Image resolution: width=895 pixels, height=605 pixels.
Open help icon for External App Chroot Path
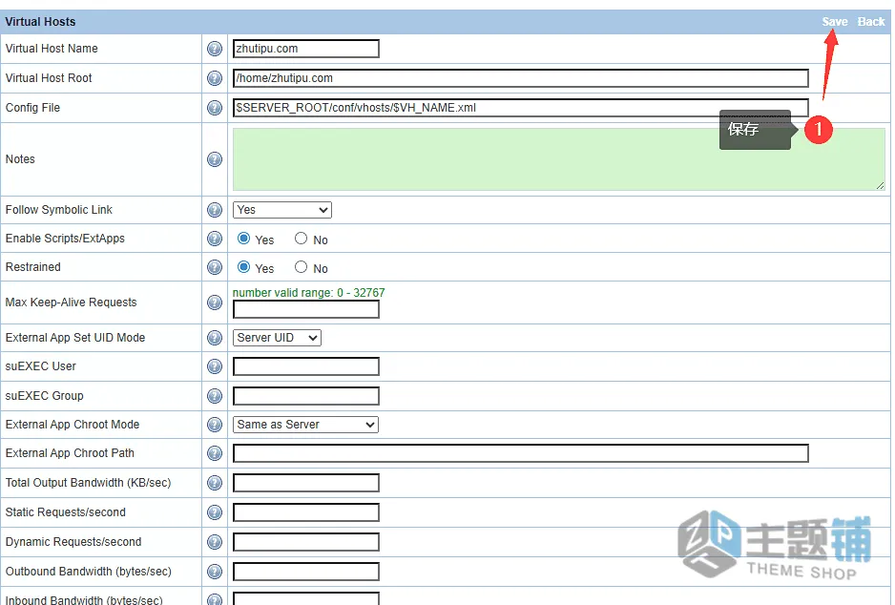click(x=215, y=453)
